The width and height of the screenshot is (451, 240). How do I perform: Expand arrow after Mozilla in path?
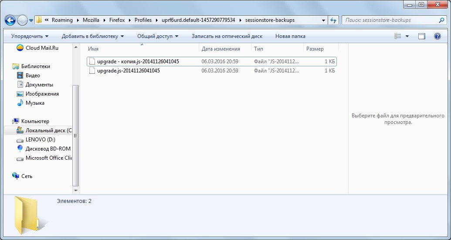[104, 20]
